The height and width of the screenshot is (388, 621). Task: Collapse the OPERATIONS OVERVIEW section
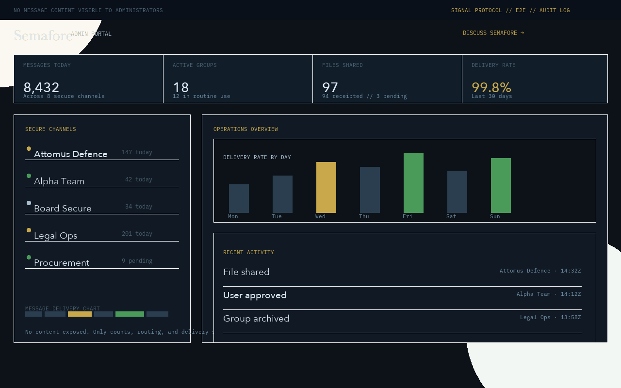tap(245, 129)
